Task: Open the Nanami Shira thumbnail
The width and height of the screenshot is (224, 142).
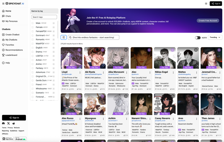Action: (x=141, y=104)
